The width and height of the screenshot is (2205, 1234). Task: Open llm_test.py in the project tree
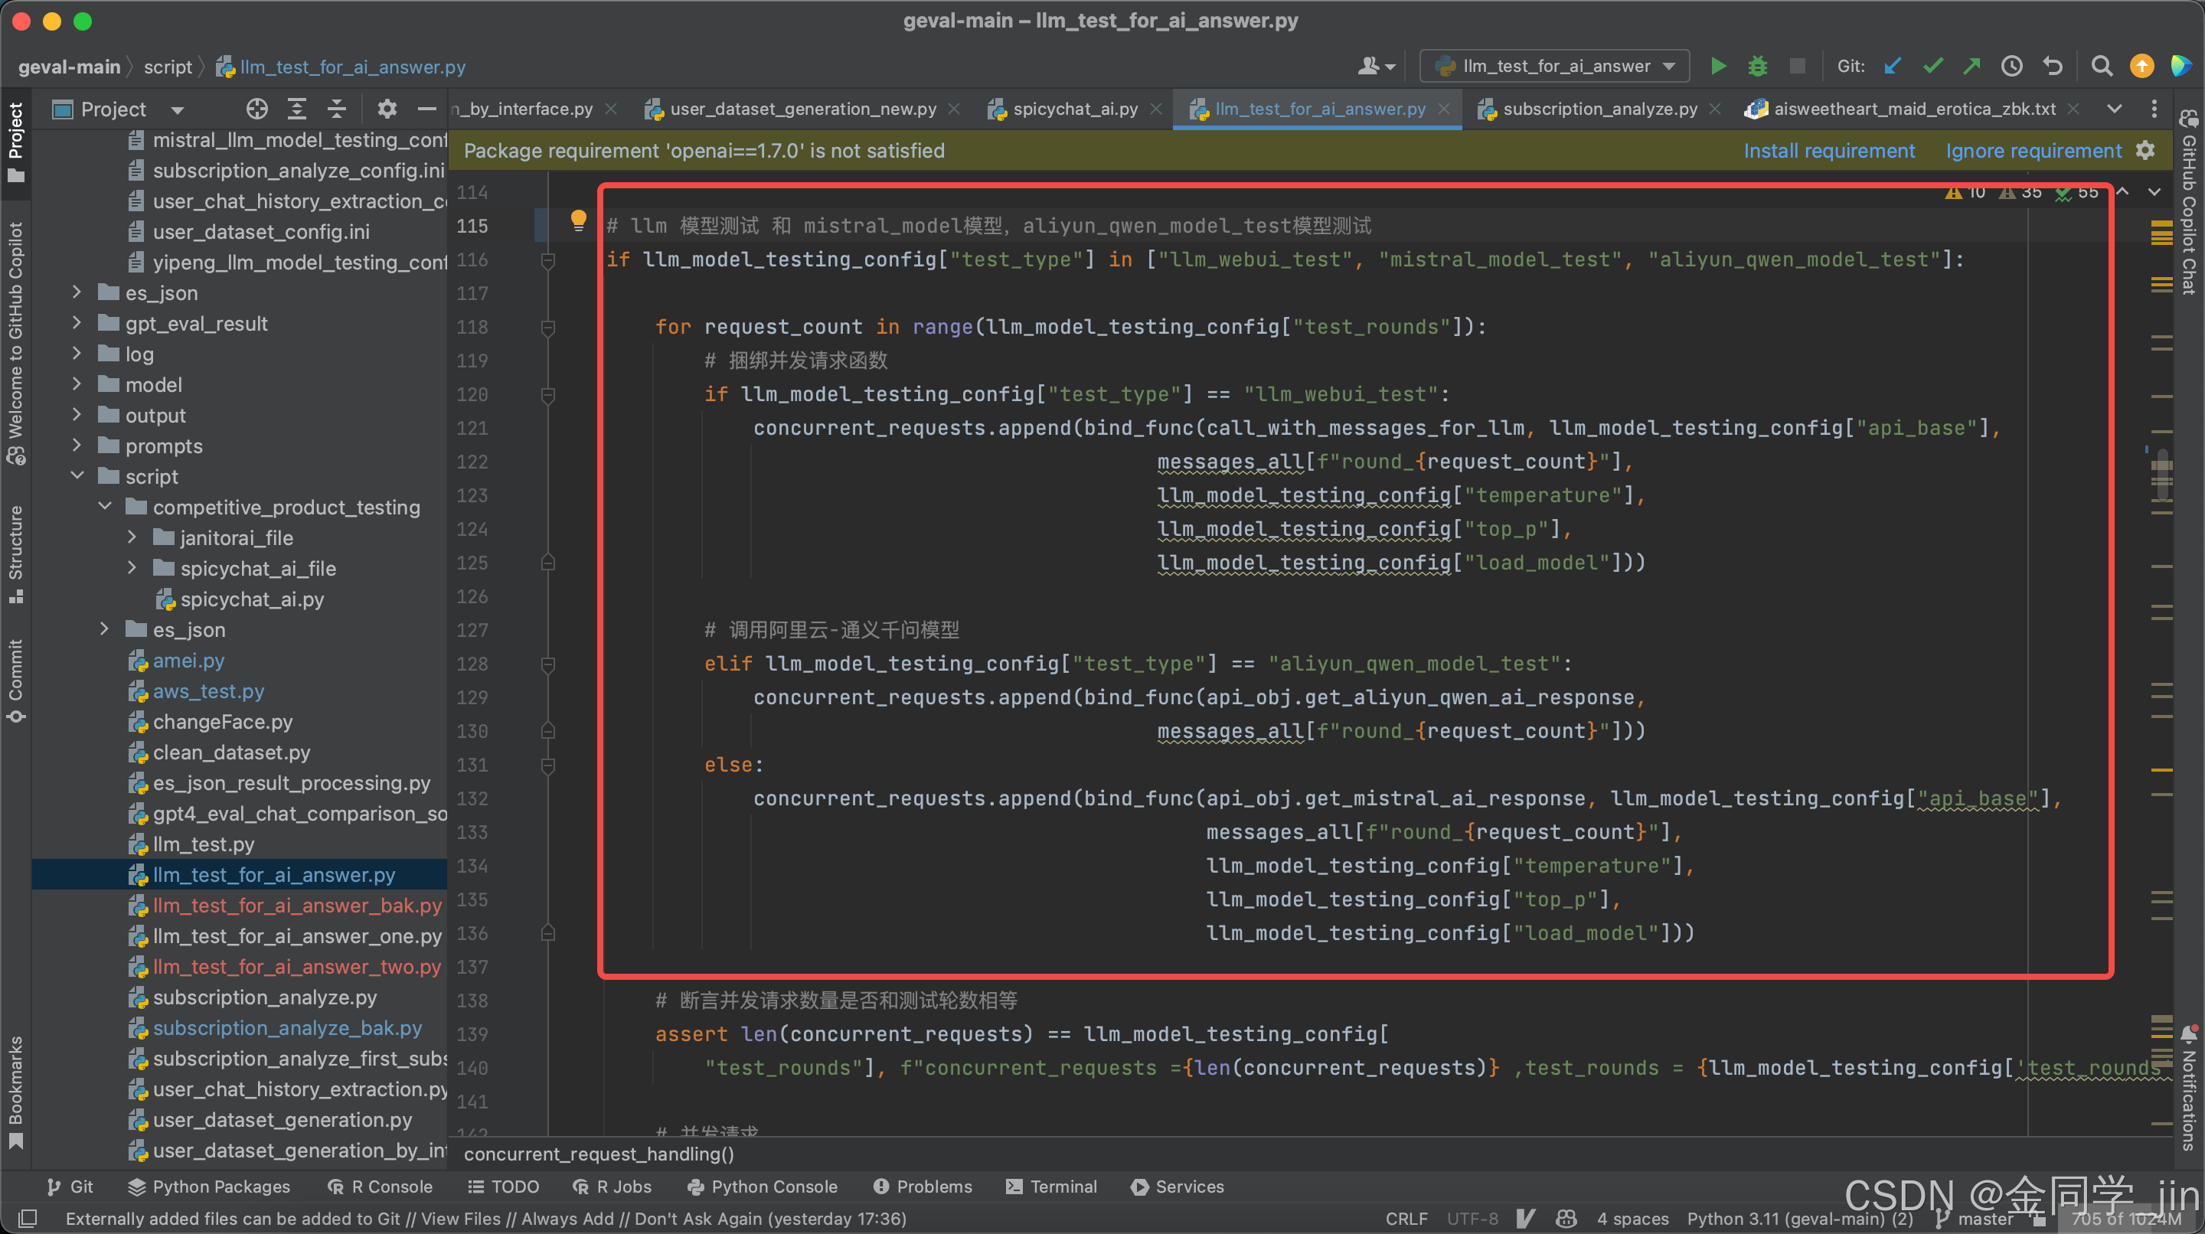point(203,844)
